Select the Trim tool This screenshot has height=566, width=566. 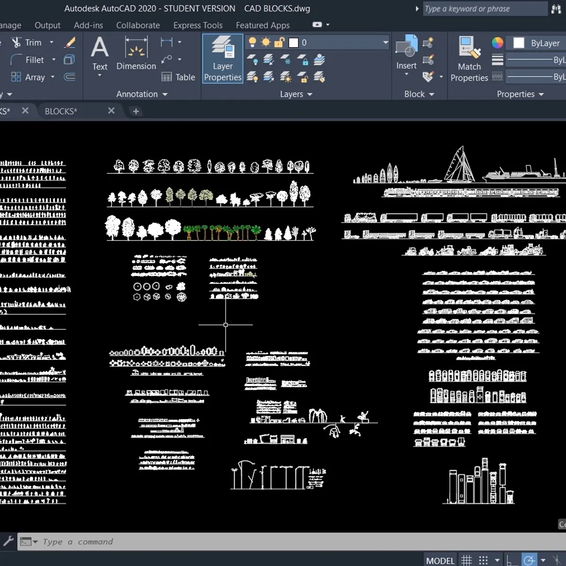tap(27, 42)
